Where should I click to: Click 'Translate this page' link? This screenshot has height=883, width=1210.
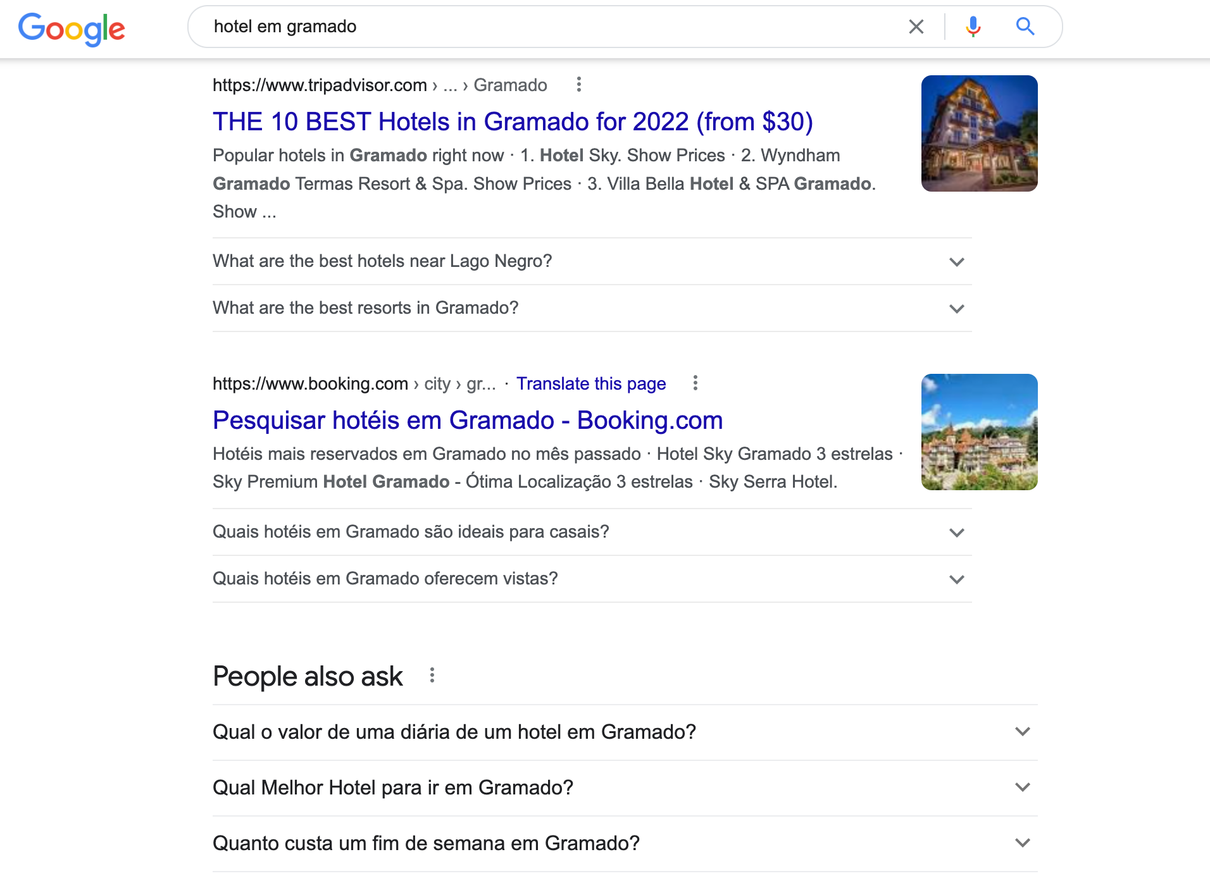tap(591, 383)
